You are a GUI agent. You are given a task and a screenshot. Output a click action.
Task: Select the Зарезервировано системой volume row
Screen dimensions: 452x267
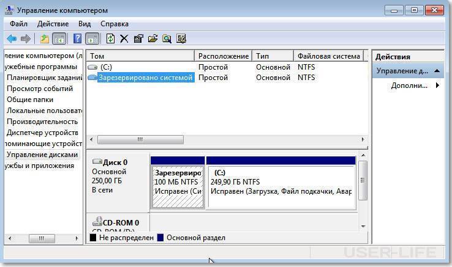227,78
